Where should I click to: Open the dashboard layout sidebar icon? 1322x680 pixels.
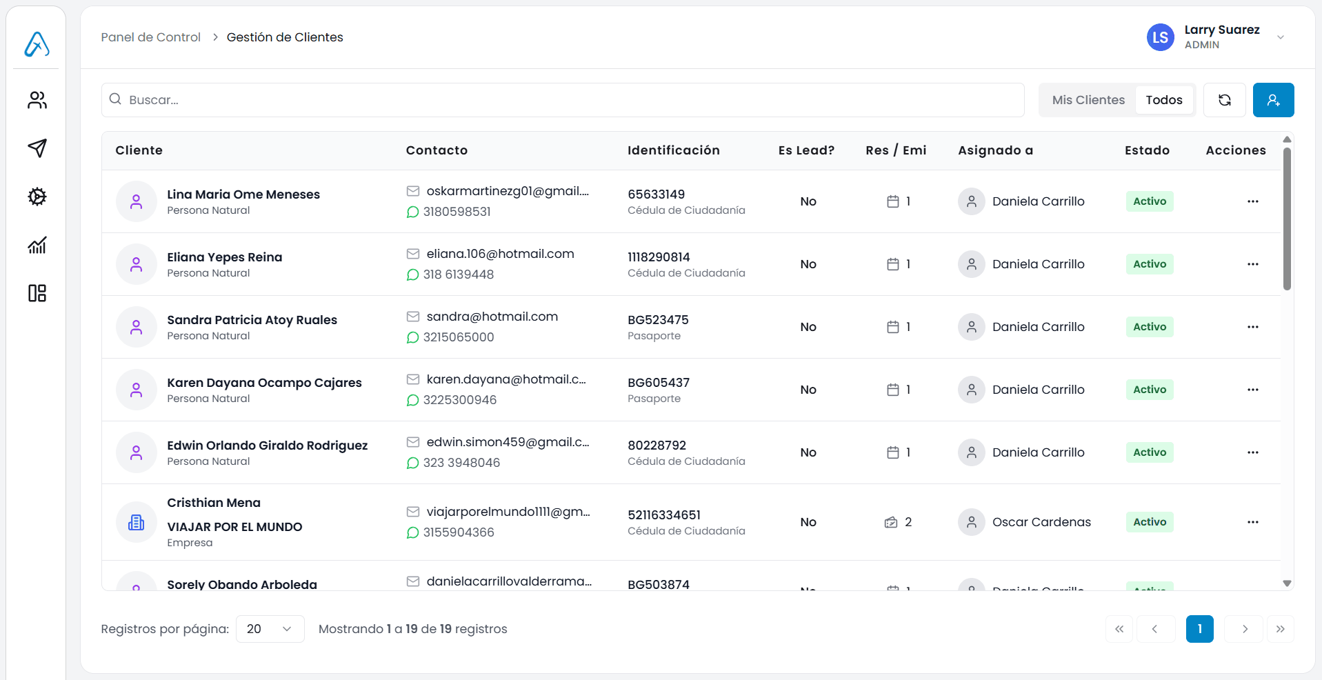coord(37,293)
